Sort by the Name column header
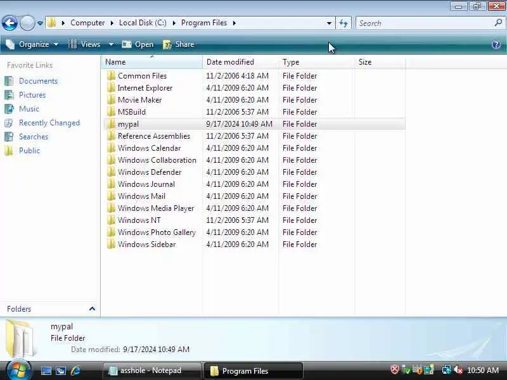Screen dimensions: 507x380 152,61
